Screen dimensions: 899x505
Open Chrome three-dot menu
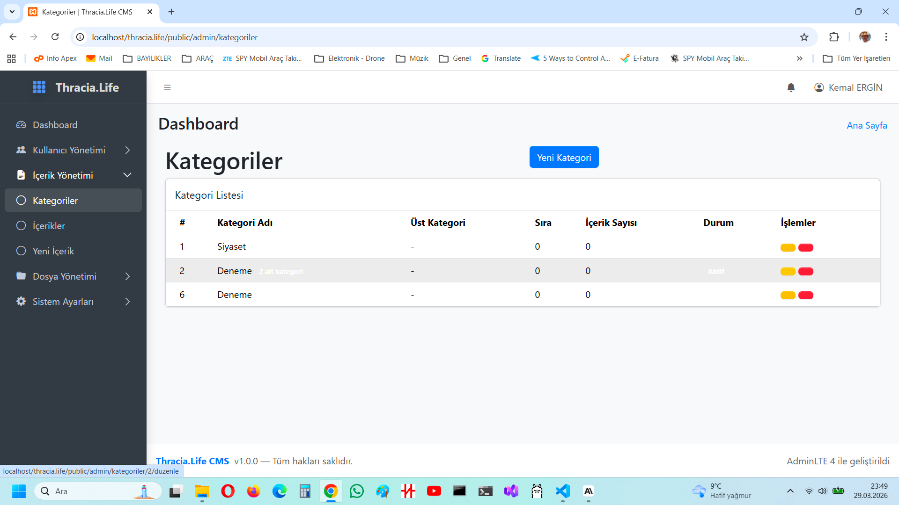coord(886,37)
